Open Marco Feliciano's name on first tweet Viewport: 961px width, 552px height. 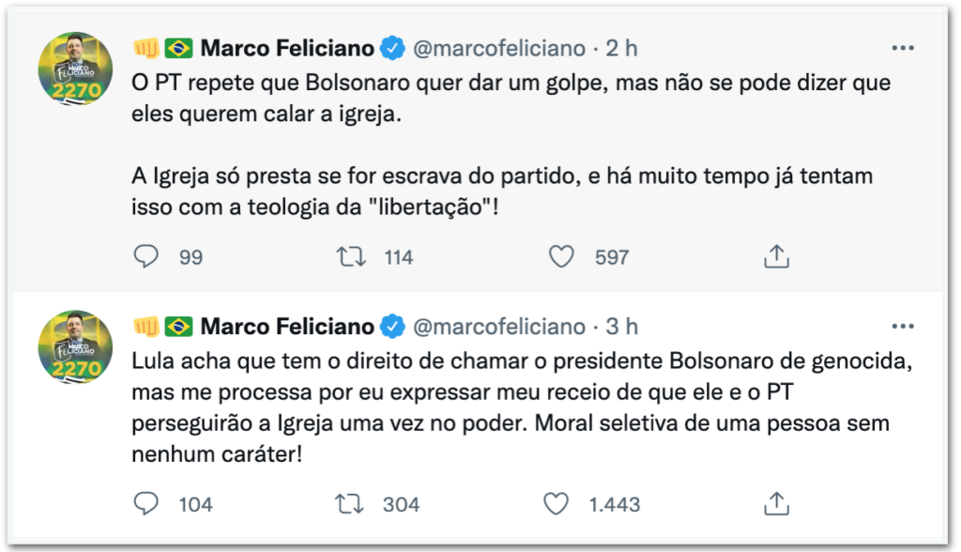coord(287,48)
